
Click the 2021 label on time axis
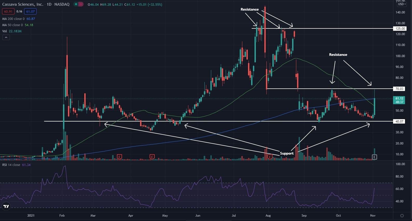(x=31, y=216)
